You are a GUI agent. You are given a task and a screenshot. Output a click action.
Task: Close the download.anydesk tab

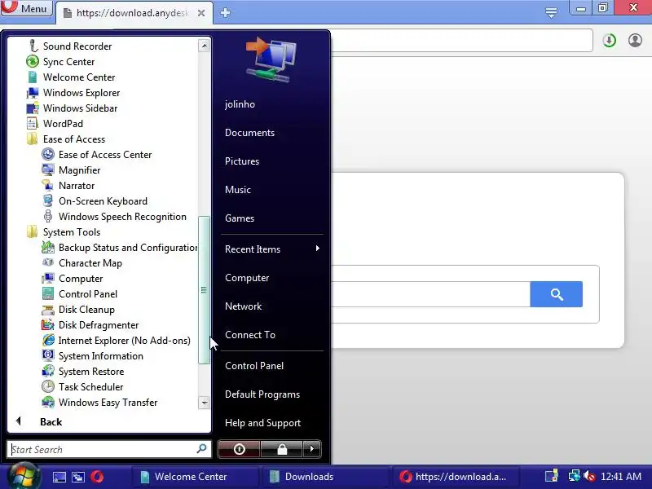point(201,13)
